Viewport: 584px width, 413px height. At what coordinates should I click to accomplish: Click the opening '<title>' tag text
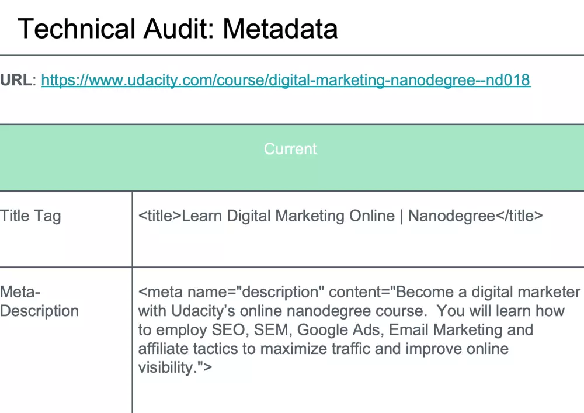(x=160, y=216)
